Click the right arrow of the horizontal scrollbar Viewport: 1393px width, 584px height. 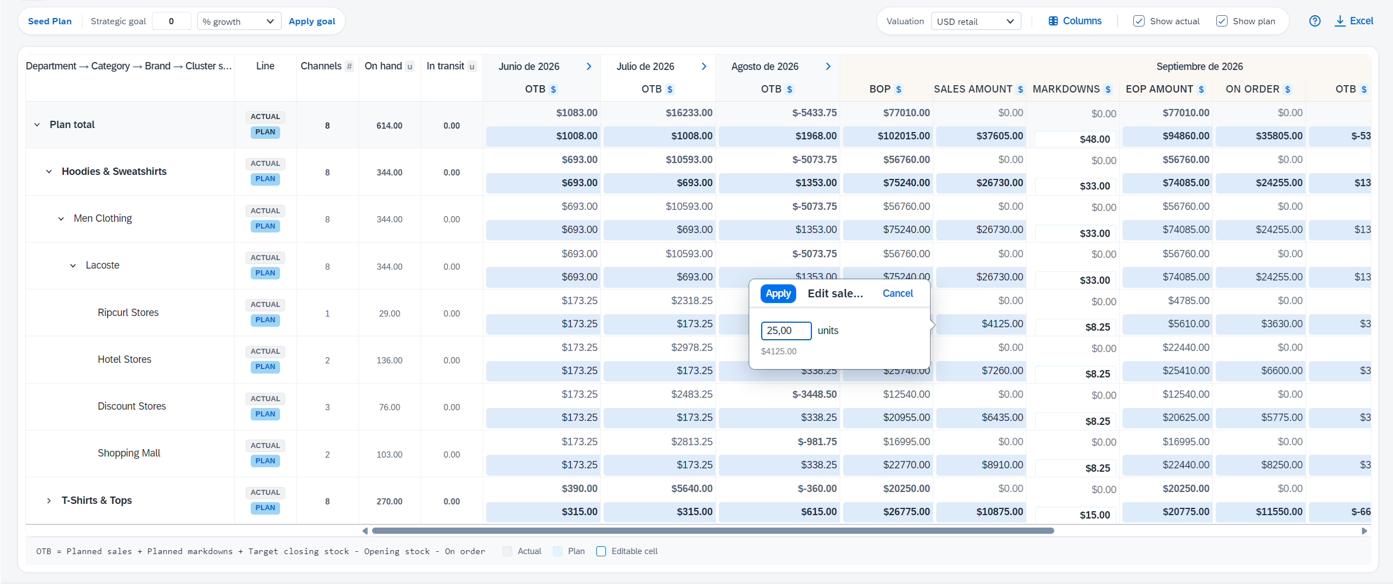coord(1364,531)
